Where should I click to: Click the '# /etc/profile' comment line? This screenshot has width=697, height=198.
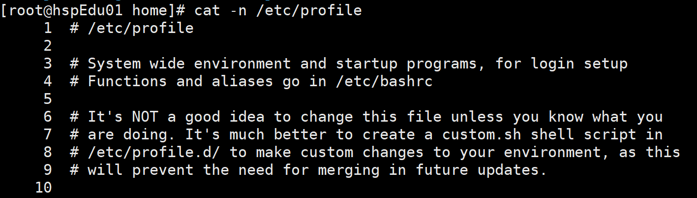[132, 28]
